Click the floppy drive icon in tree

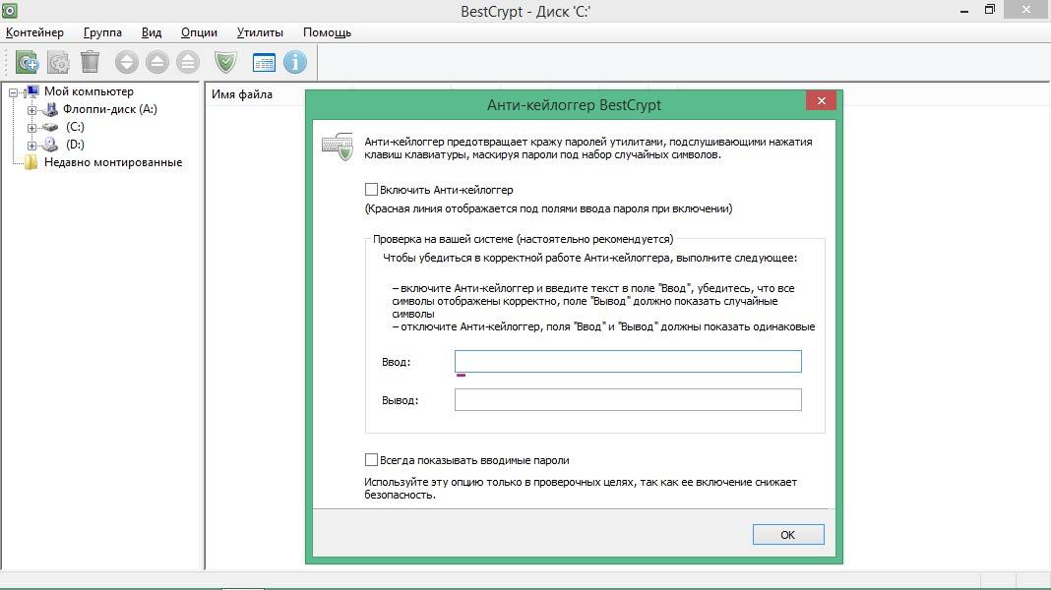(50, 109)
